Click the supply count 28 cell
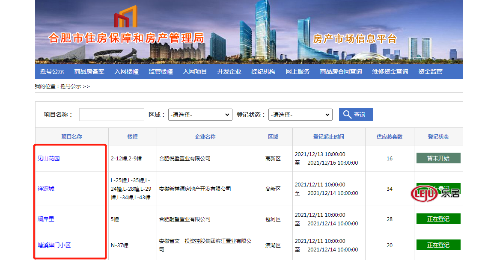The image size is (479, 260). click(390, 219)
